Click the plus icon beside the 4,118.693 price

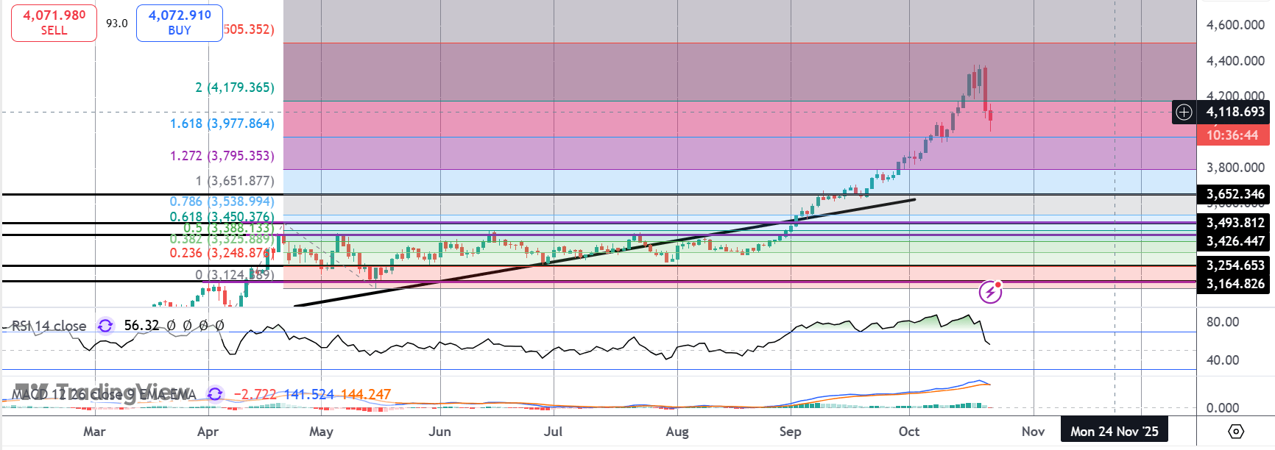1184,112
